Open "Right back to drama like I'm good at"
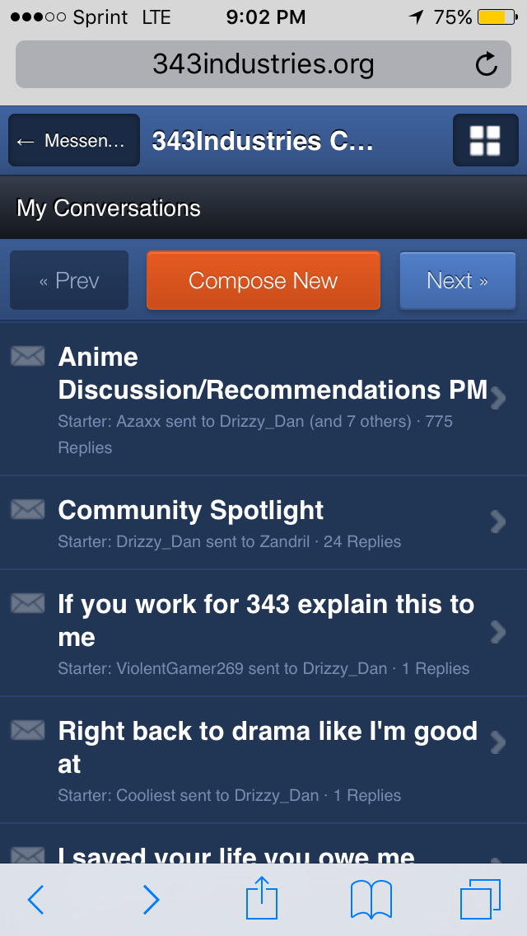The height and width of the screenshot is (936, 527). pyautogui.click(x=267, y=747)
